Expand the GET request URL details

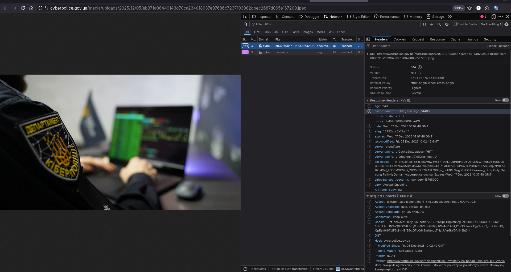pos(368,54)
